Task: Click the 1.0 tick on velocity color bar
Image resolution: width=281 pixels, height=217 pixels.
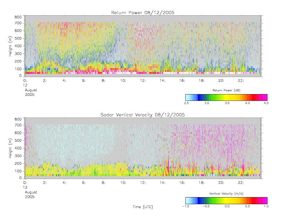Action: click(x=266, y=206)
